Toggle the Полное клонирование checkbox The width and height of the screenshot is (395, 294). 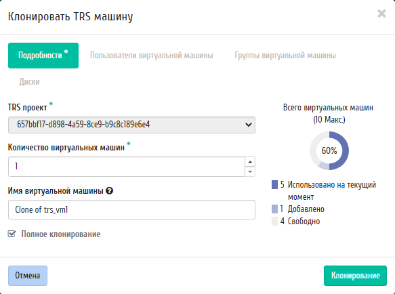pyautogui.click(x=12, y=234)
